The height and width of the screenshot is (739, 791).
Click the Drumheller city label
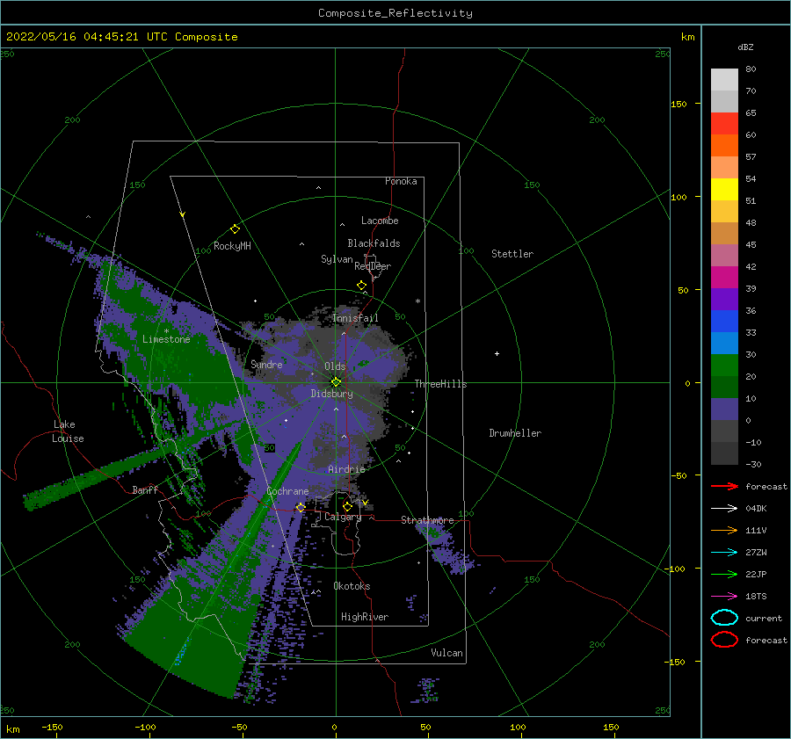point(515,433)
